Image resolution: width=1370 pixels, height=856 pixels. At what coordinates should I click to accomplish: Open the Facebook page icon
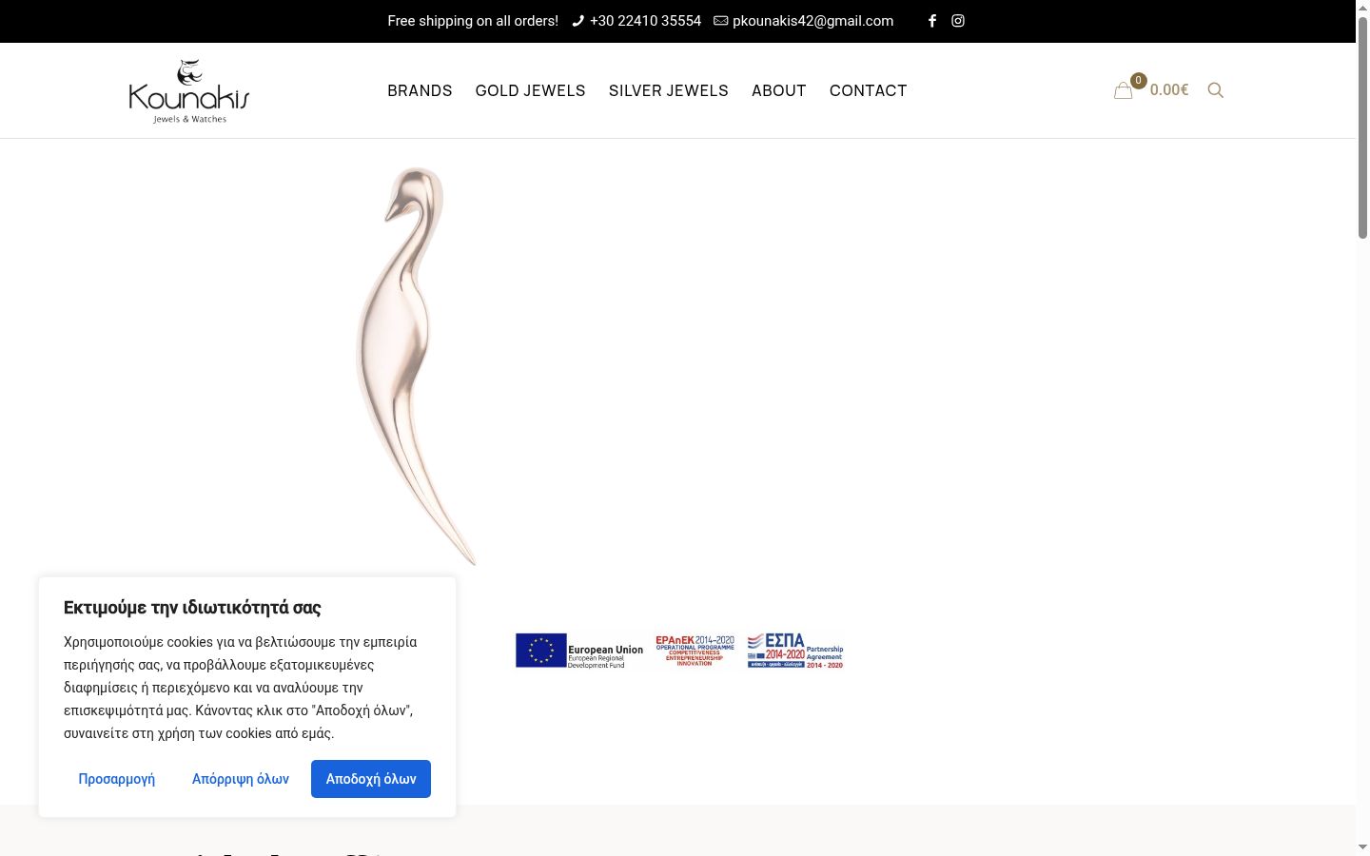tap(932, 21)
